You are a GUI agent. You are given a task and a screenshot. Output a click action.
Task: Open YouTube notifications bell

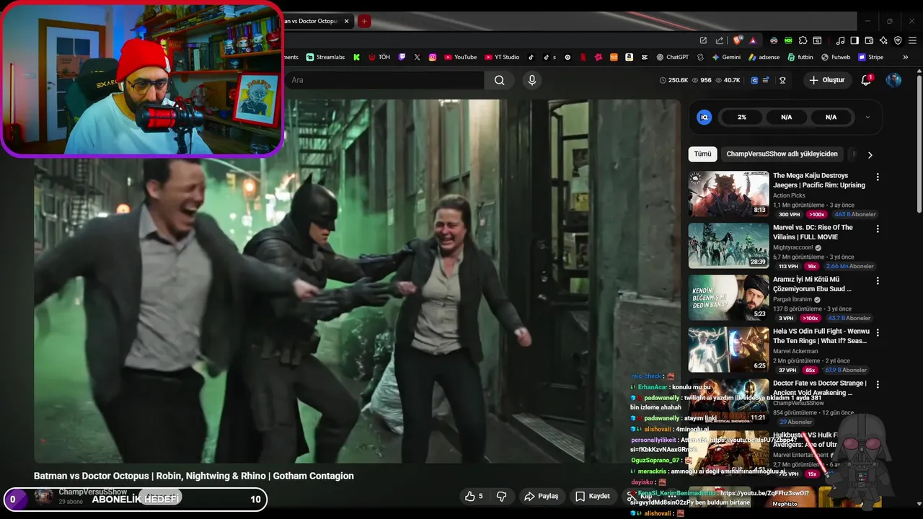[867, 80]
